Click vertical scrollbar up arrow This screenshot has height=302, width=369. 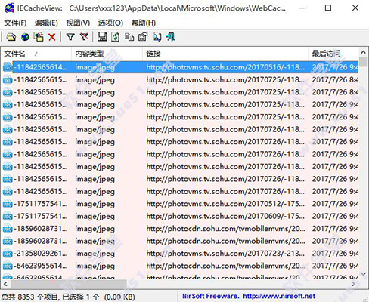tap(363, 52)
